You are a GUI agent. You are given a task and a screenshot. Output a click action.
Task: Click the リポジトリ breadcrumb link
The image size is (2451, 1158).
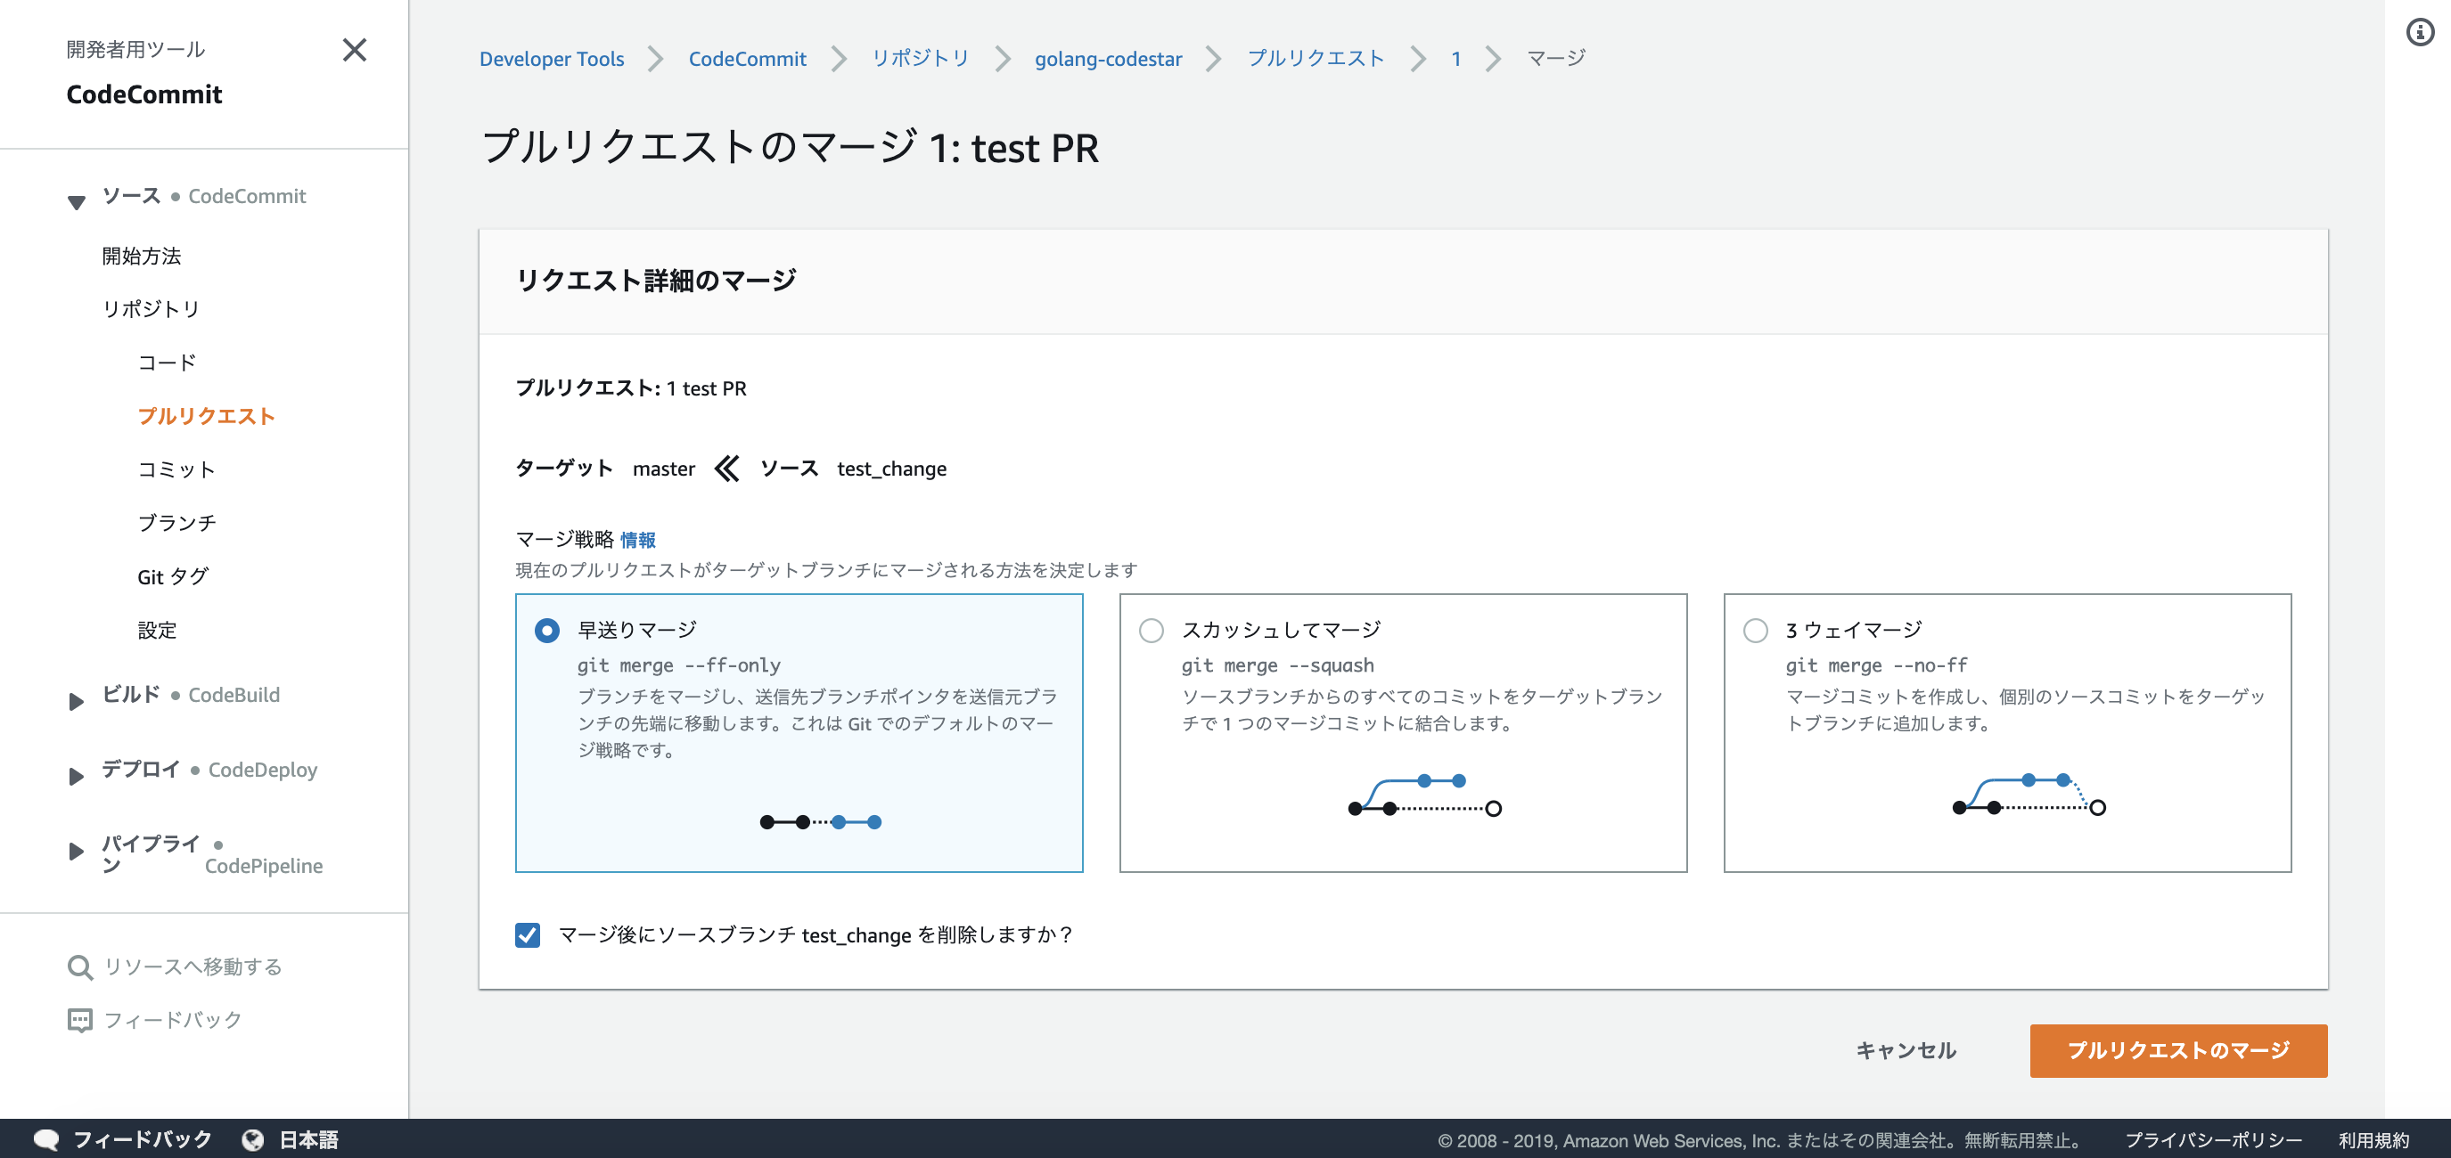(920, 58)
